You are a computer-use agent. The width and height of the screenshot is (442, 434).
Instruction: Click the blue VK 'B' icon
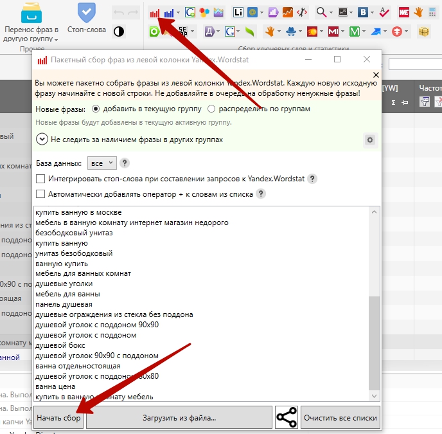coord(363,12)
